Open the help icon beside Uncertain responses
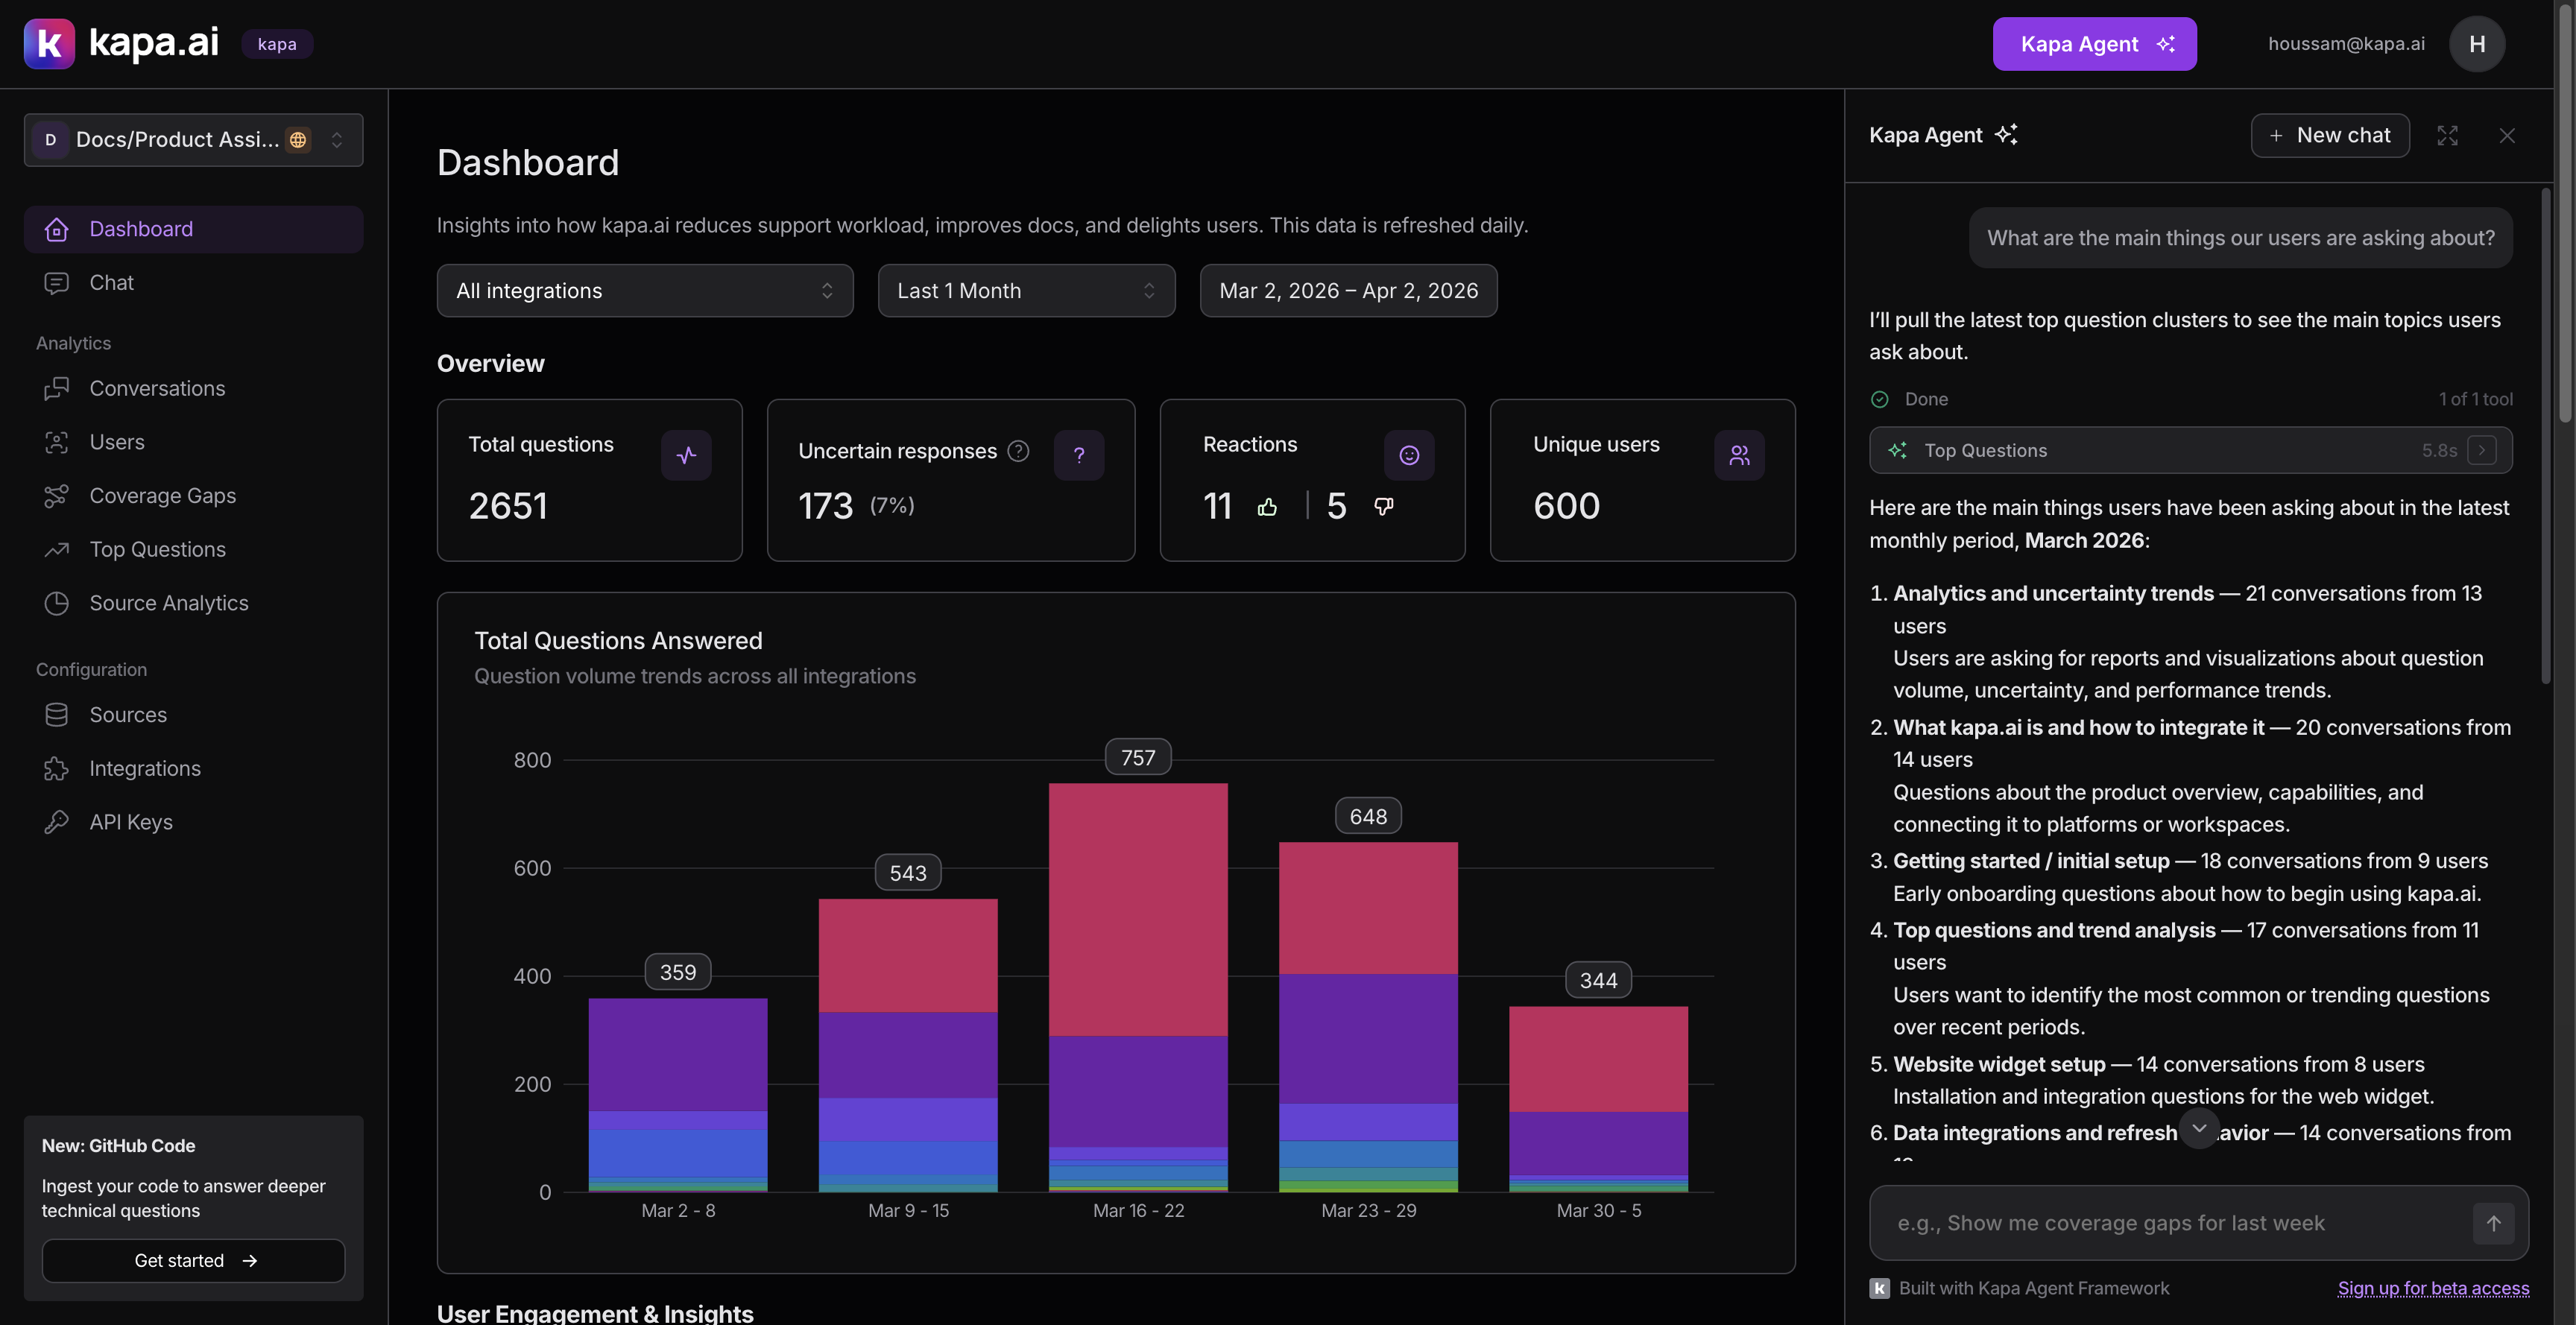 (x=1018, y=451)
